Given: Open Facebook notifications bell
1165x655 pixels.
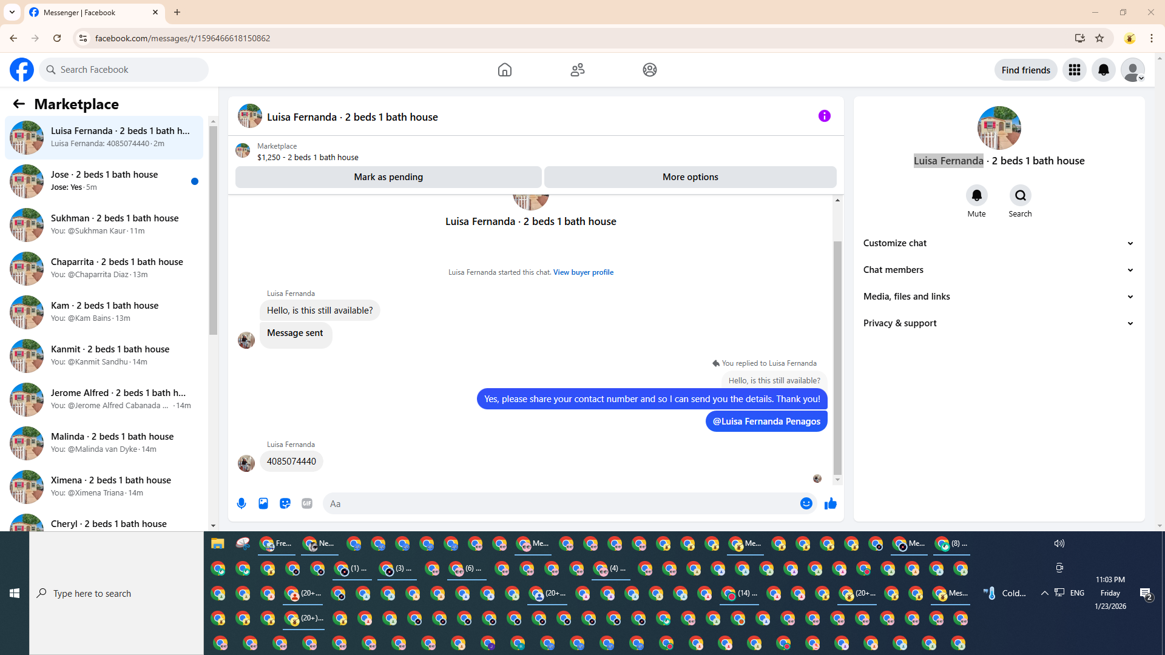Looking at the screenshot, I should 1103,70.
